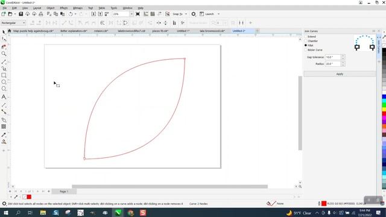Open the Bitmaps menu

(x=78, y=8)
